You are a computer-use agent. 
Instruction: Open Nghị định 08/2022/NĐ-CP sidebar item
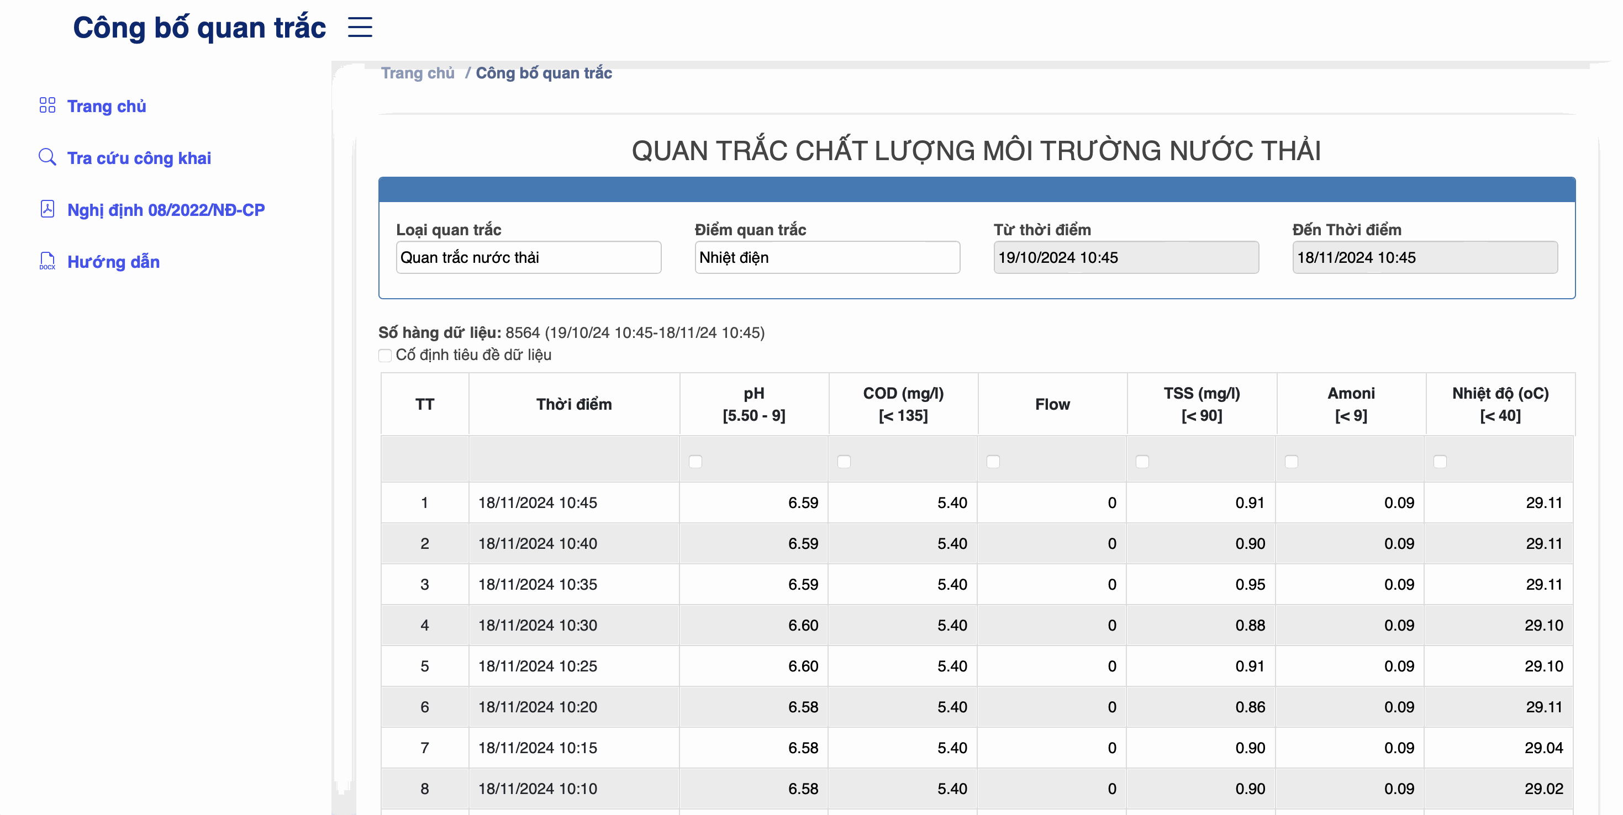point(166,210)
